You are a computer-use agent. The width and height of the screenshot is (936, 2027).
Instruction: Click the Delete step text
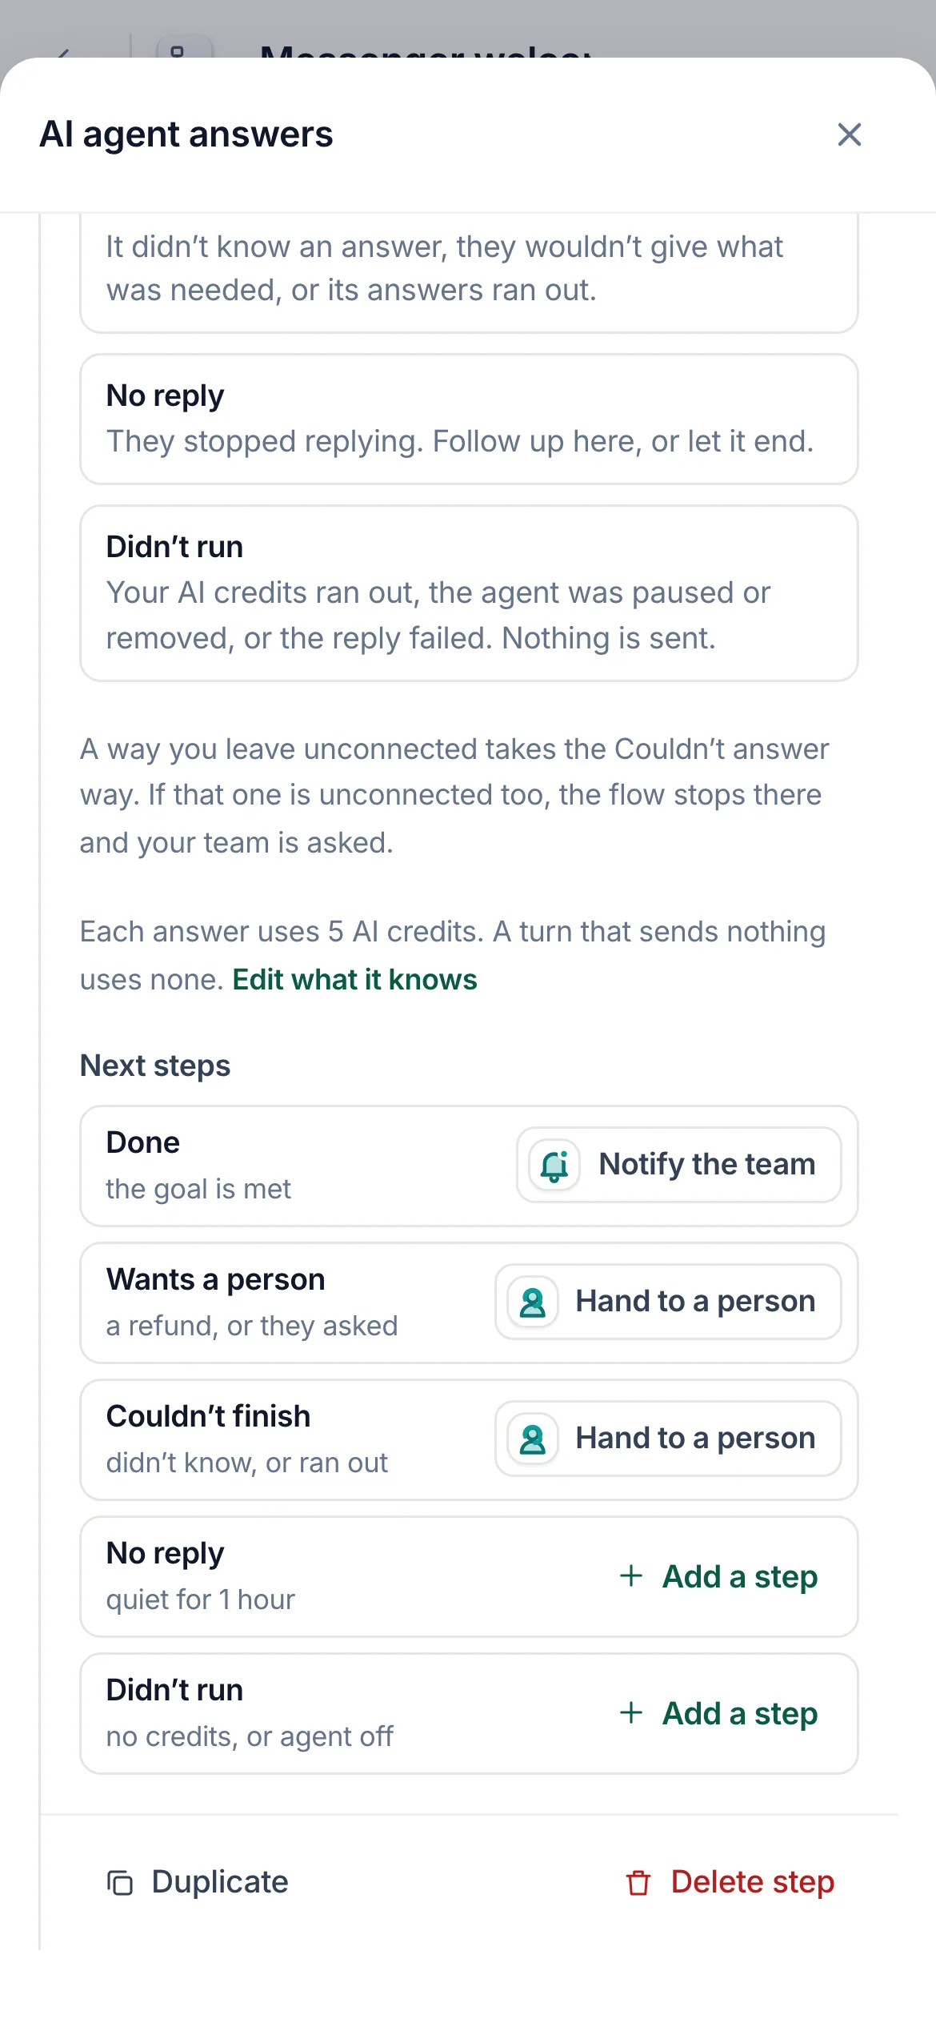pos(753,1882)
